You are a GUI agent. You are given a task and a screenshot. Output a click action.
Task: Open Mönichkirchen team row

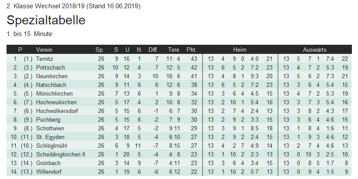click(x=54, y=93)
